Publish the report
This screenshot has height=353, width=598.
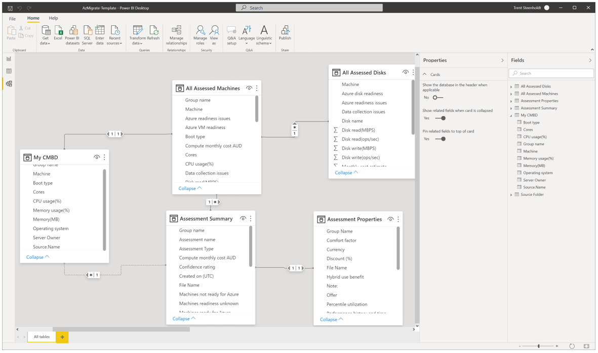click(285, 33)
